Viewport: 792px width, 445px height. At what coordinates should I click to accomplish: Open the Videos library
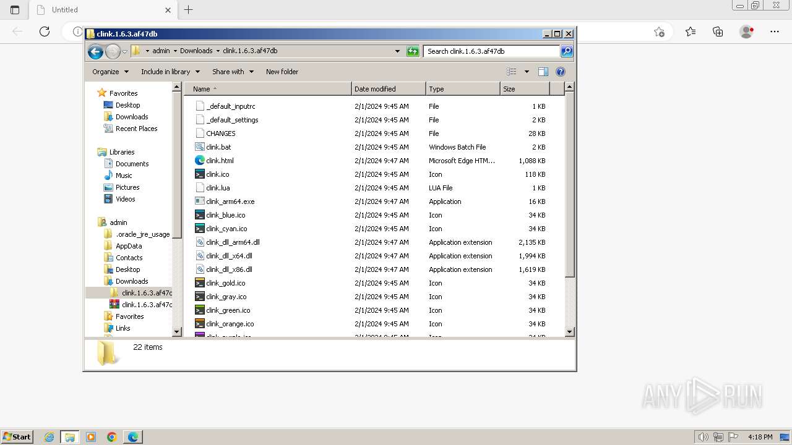(x=119, y=199)
